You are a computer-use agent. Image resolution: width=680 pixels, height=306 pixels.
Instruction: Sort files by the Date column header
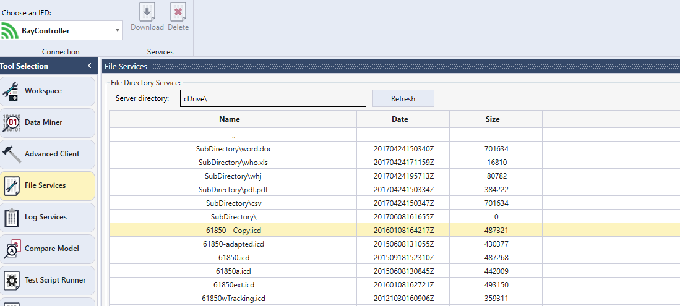[x=400, y=119]
